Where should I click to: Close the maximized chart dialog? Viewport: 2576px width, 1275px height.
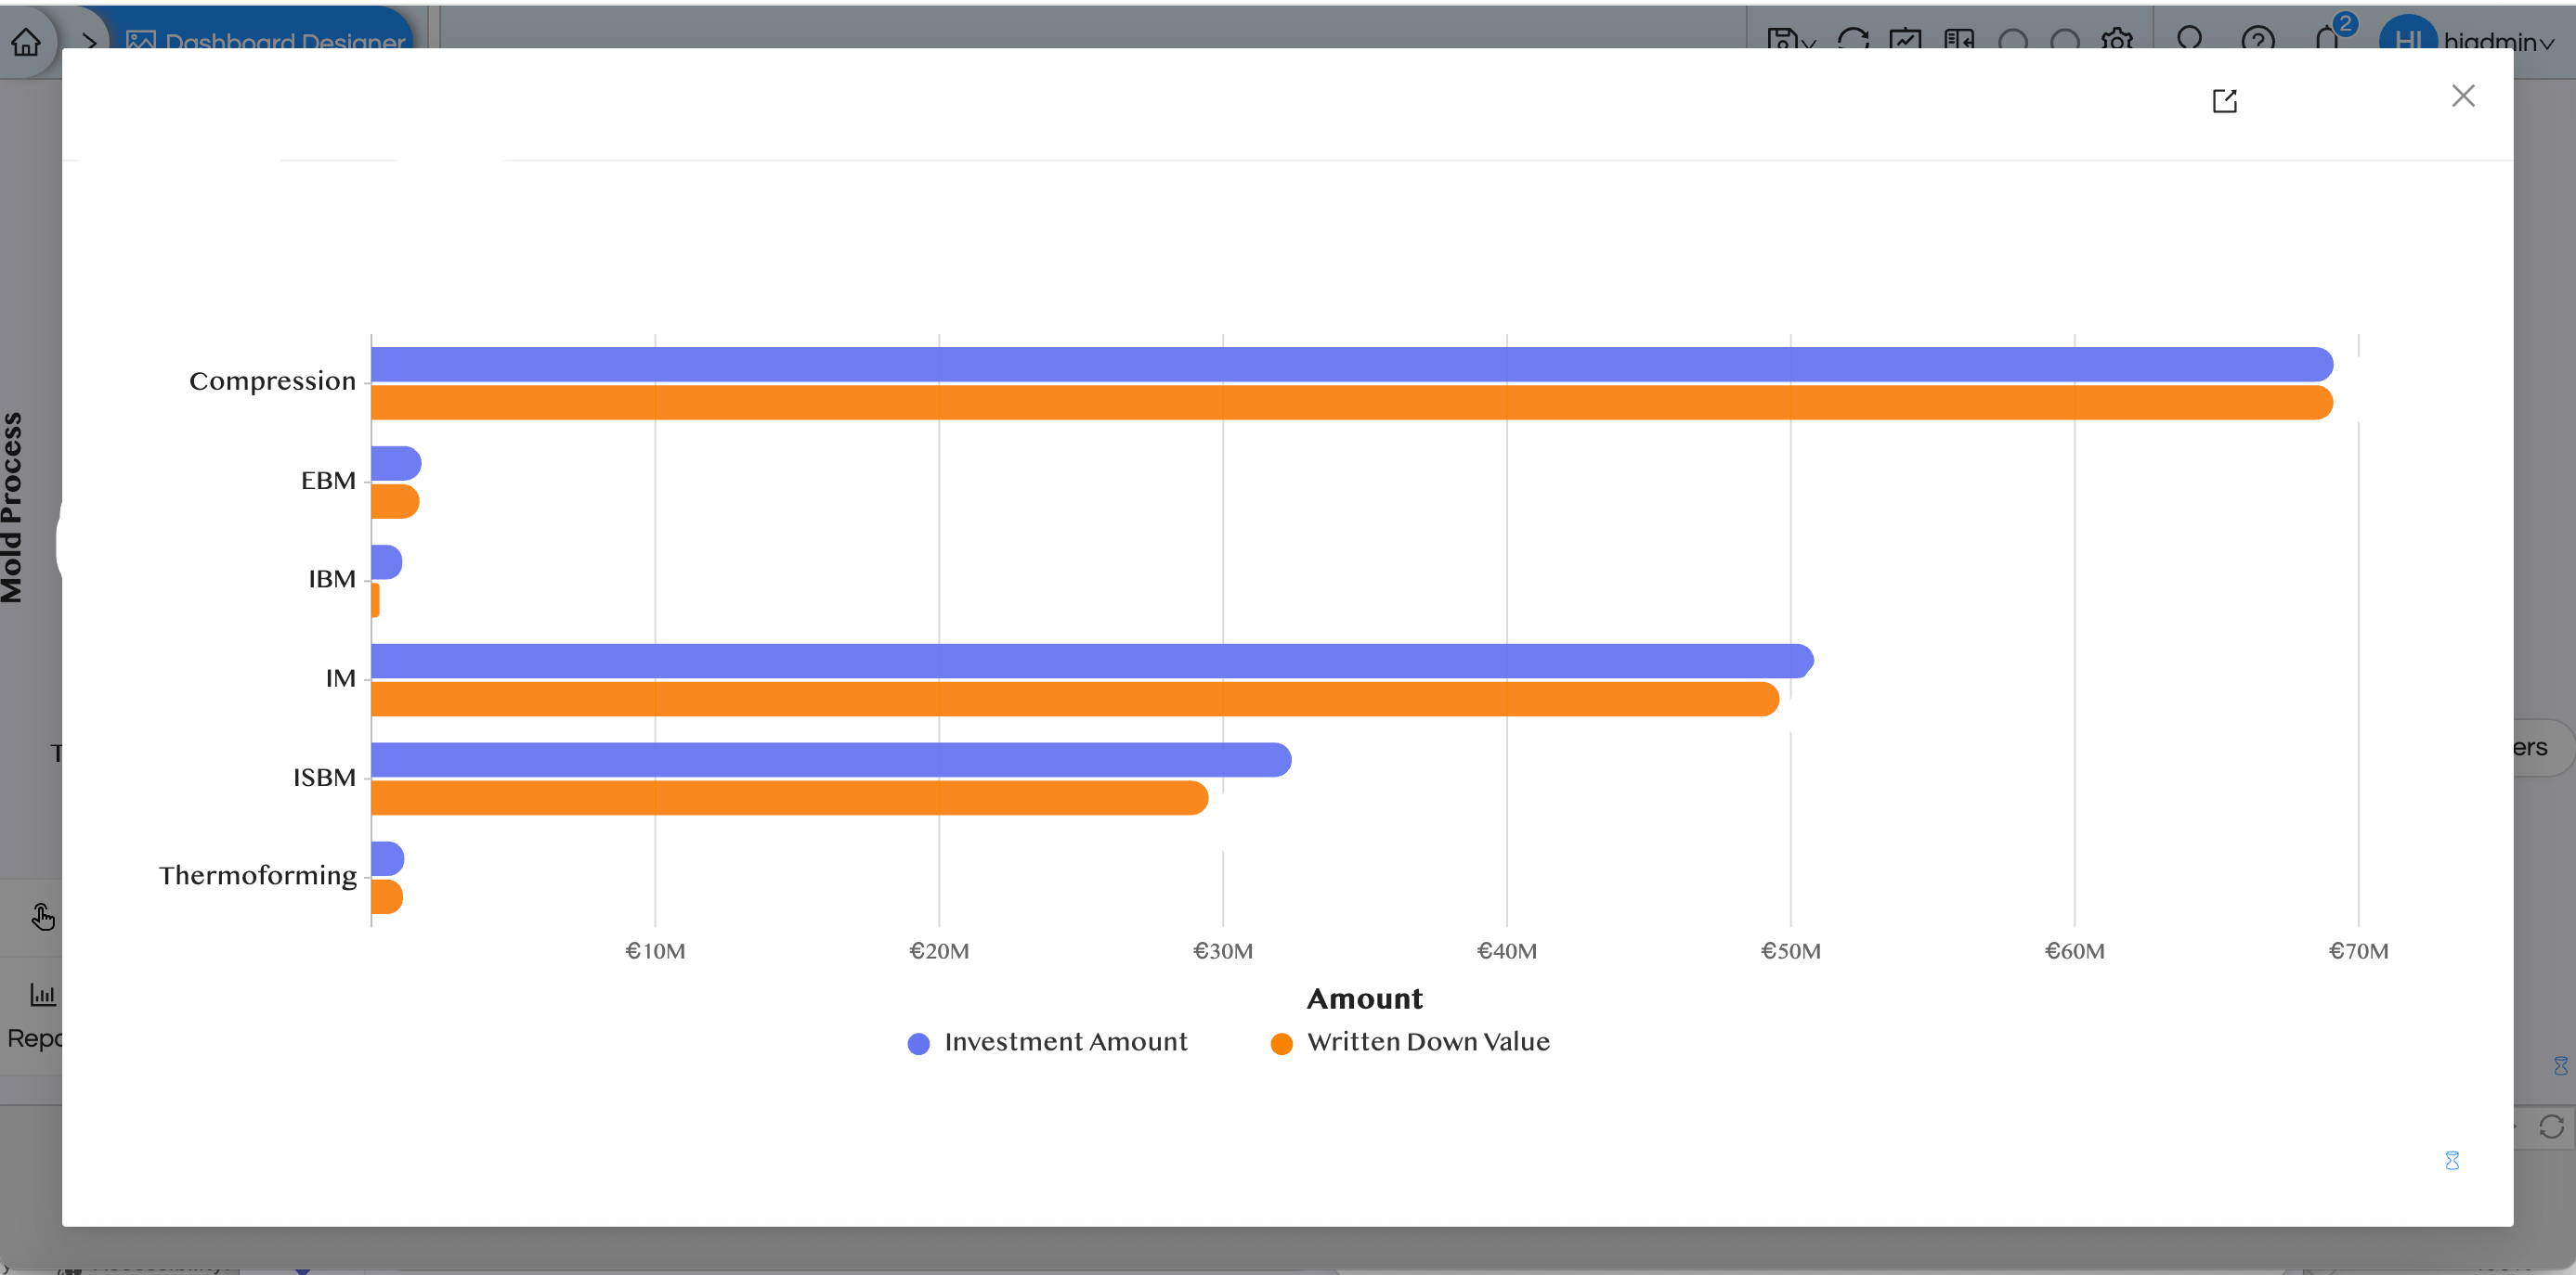2463,96
